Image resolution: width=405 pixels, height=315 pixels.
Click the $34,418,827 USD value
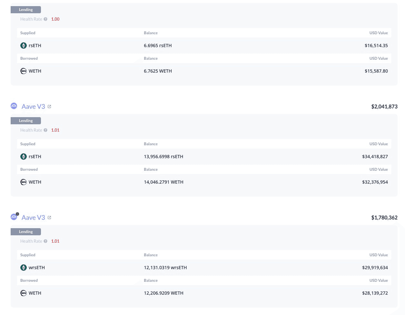[x=375, y=157]
